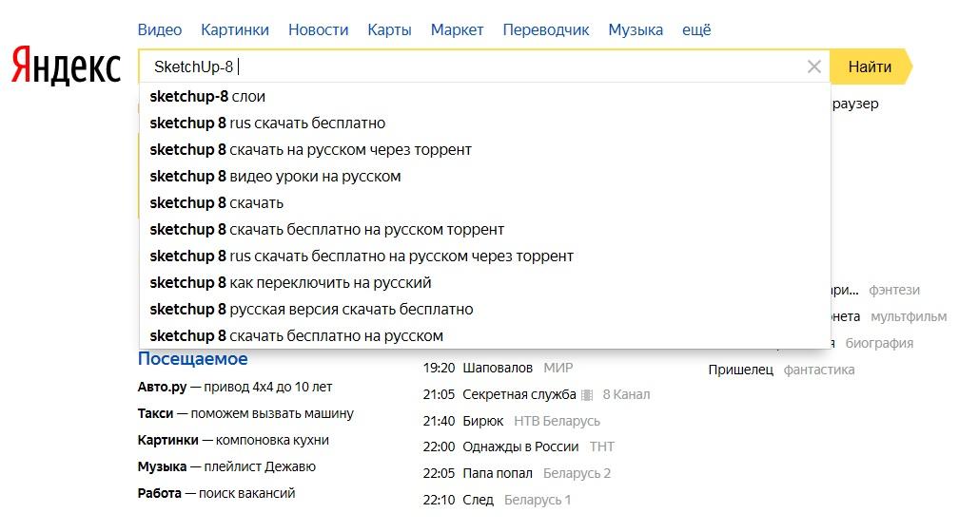Select suggestion 'sketchup 8 rus скачать бесплатно'

pyautogui.click(x=485, y=123)
